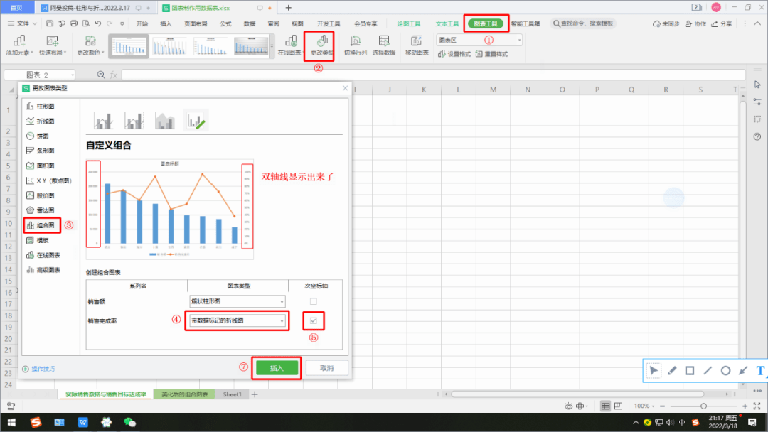Launch WeChat from the Windows taskbar
Image resolution: width=768 pixels, height=432 pixels.
[129, 422]
